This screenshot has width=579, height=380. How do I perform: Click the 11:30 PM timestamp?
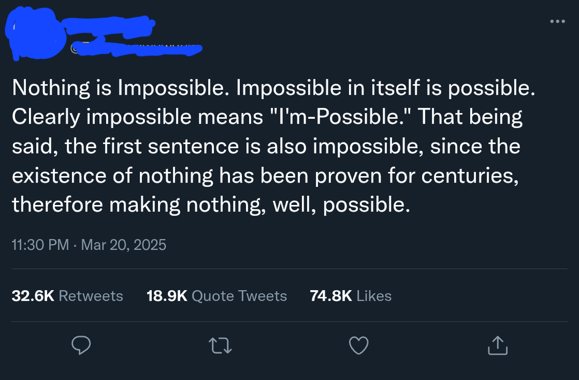40,245
